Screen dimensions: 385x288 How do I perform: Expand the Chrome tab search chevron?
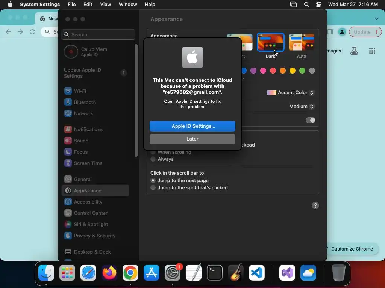(376, 19)
